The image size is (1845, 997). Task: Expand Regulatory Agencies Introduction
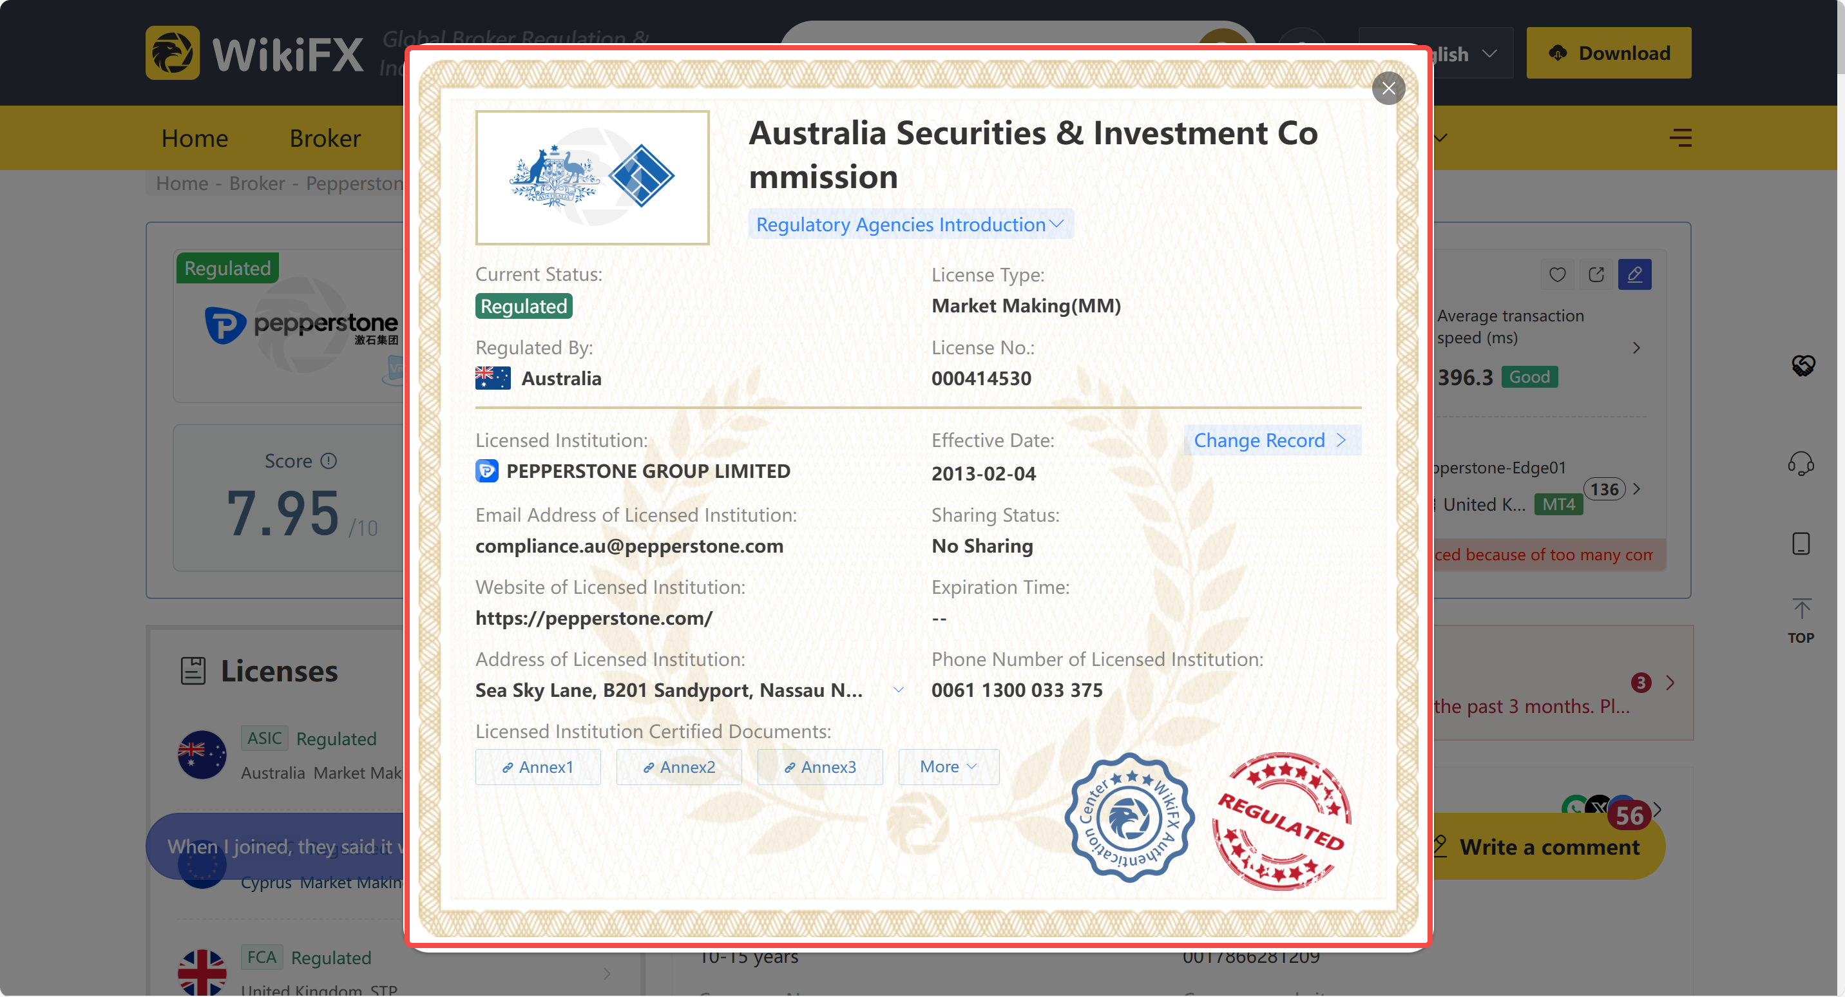[x=910, y=224]
